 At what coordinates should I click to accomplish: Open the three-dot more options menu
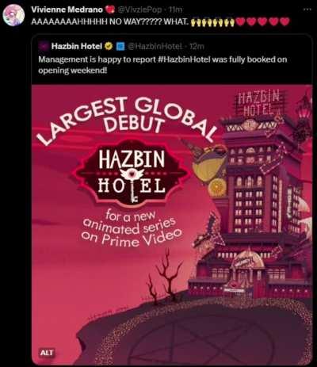pyautogui.click(x=307, y=10)
